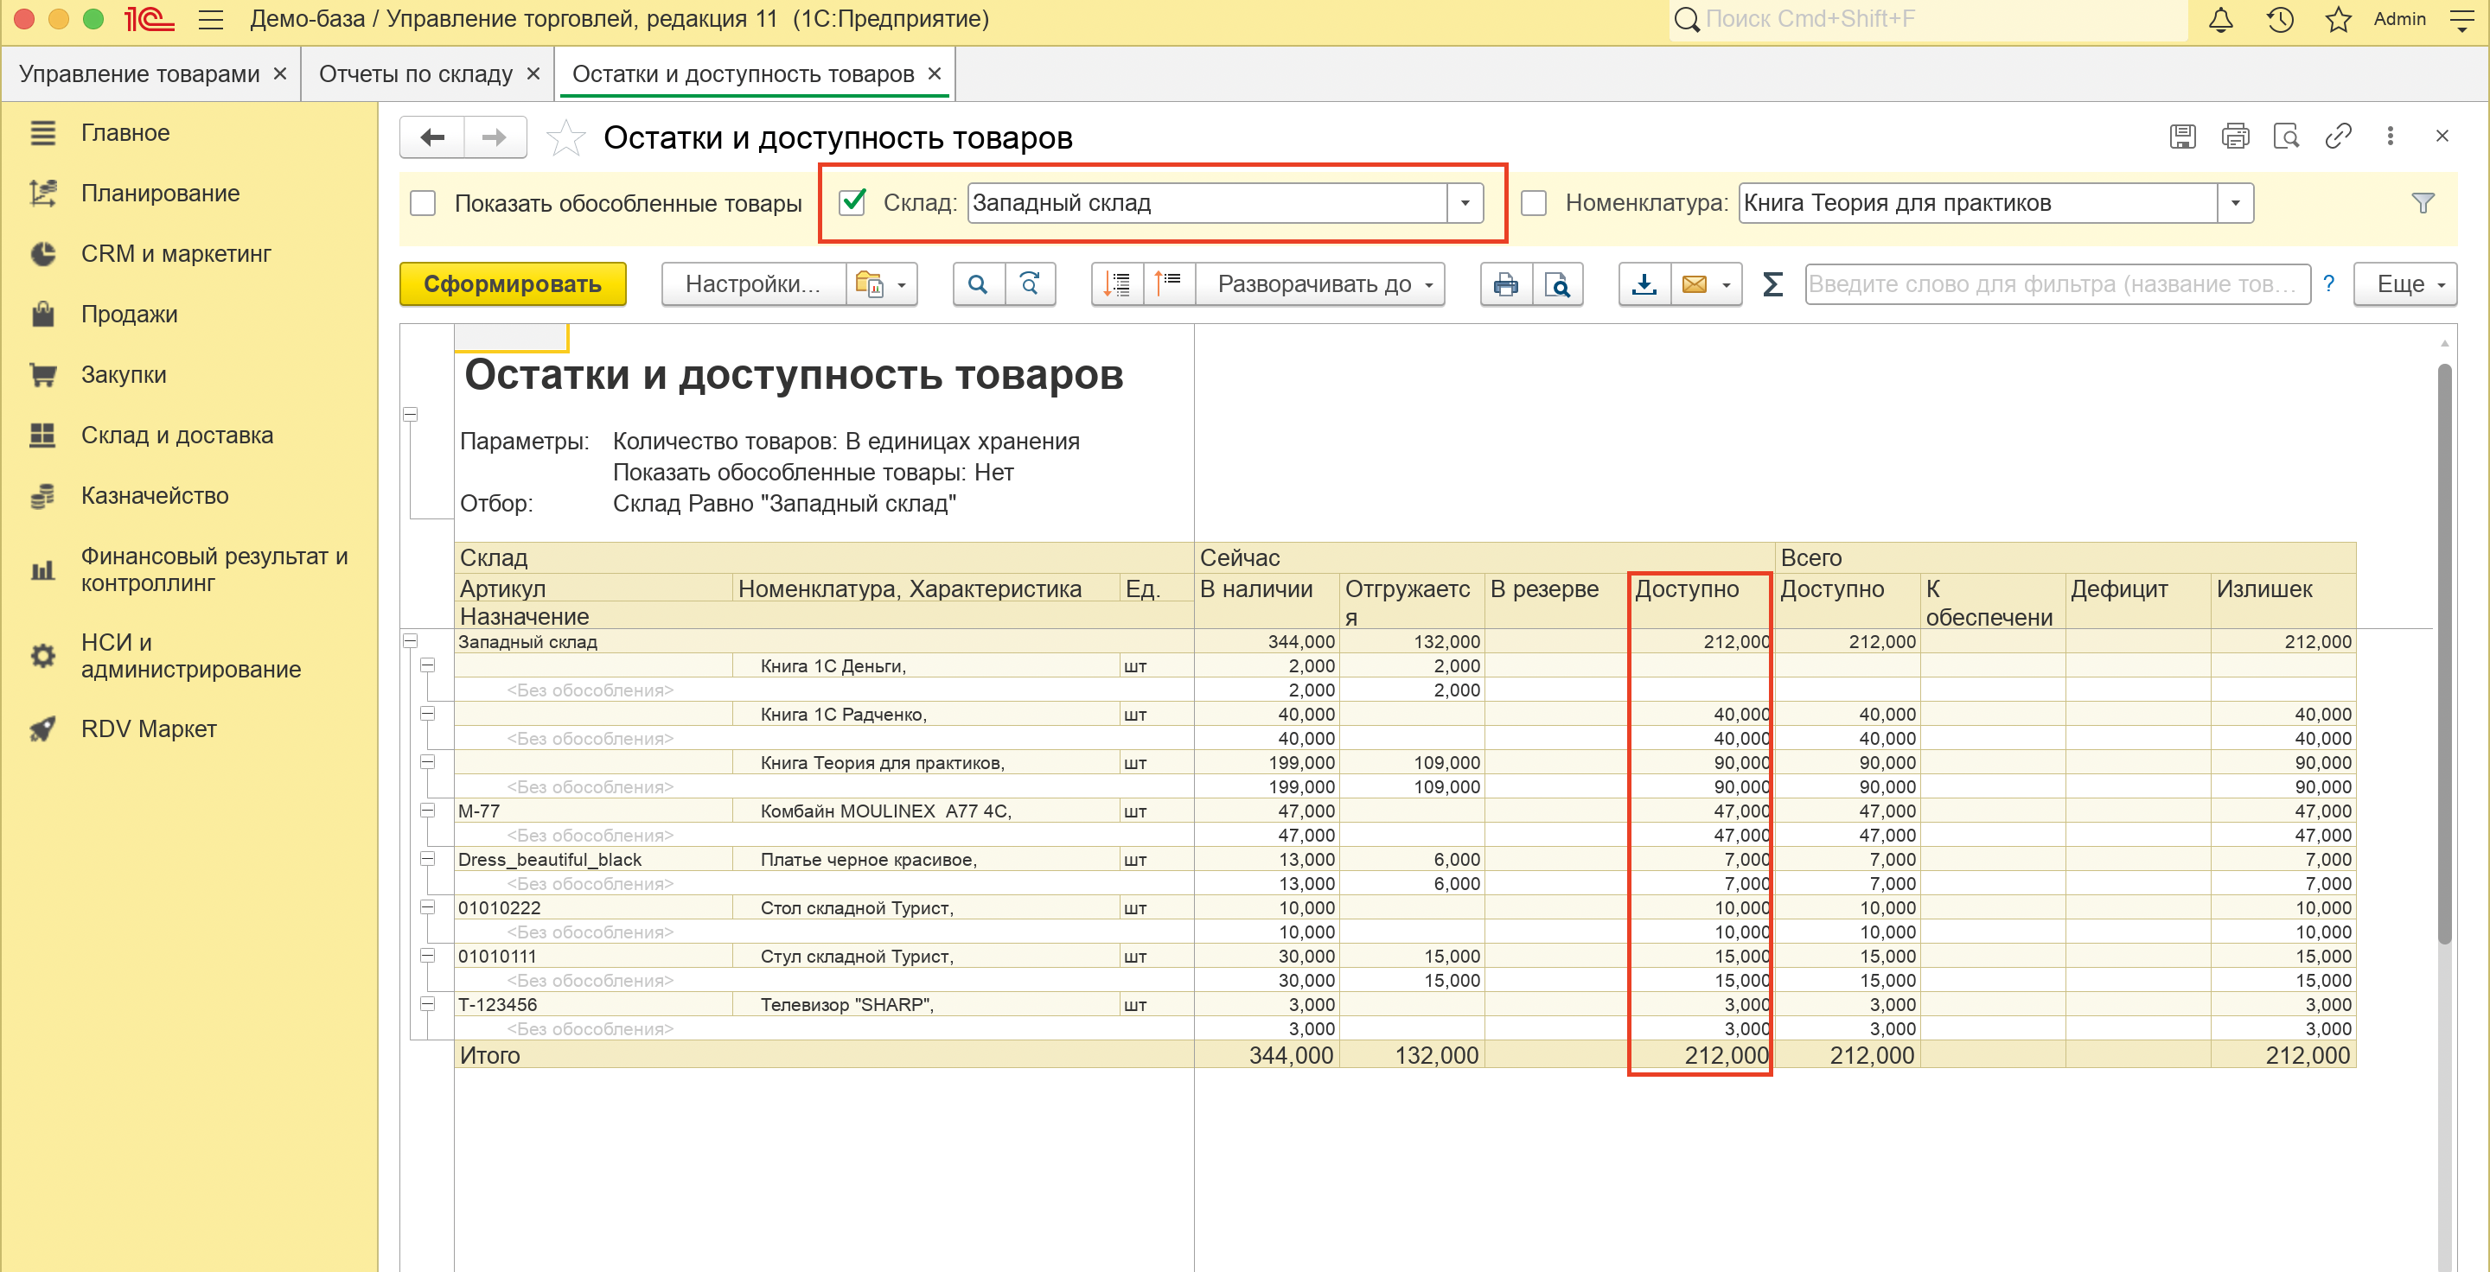Viewport: 2490px width, 1272px height.
Task: Open 'Продажи' section in sidebar
Action: (x=130, y=314)
